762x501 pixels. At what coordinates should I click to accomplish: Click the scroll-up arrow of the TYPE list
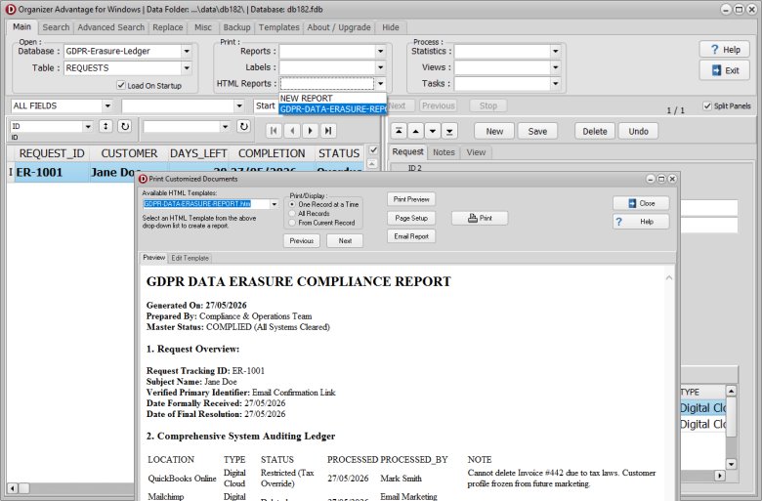tap(731, 391)
